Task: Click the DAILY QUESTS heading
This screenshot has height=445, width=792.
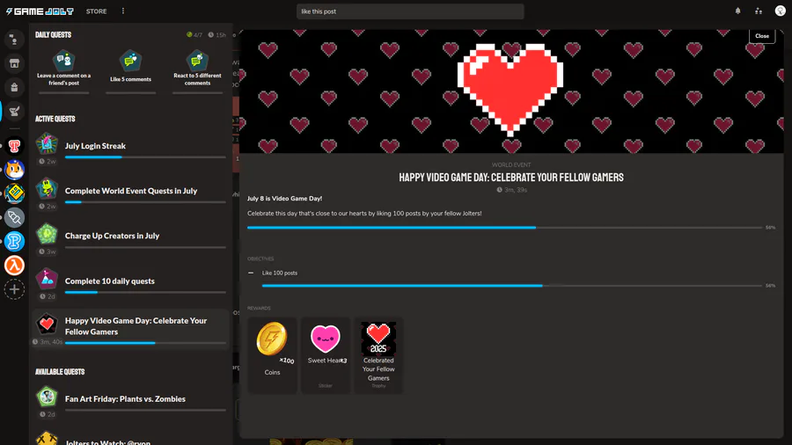Action: point(53,35)
